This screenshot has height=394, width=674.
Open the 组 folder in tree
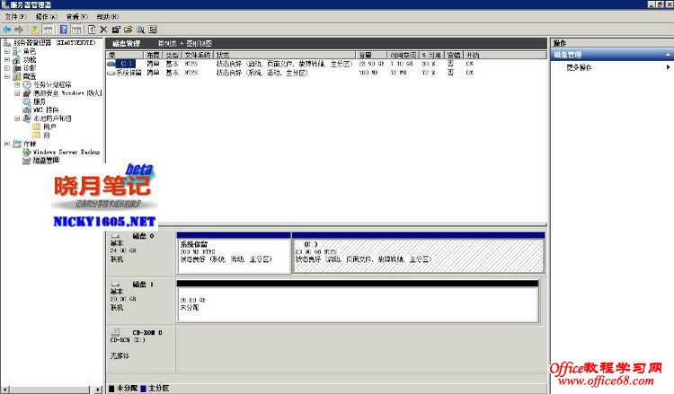(47, 136)
